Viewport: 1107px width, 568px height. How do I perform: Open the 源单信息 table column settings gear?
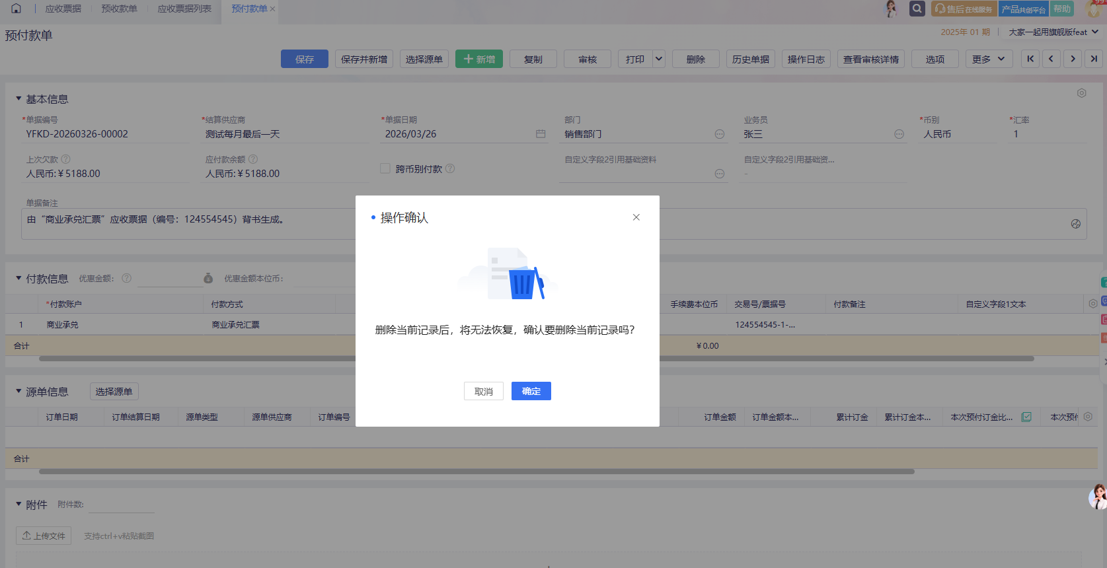pyautogui.click(x=1088, y=417)
